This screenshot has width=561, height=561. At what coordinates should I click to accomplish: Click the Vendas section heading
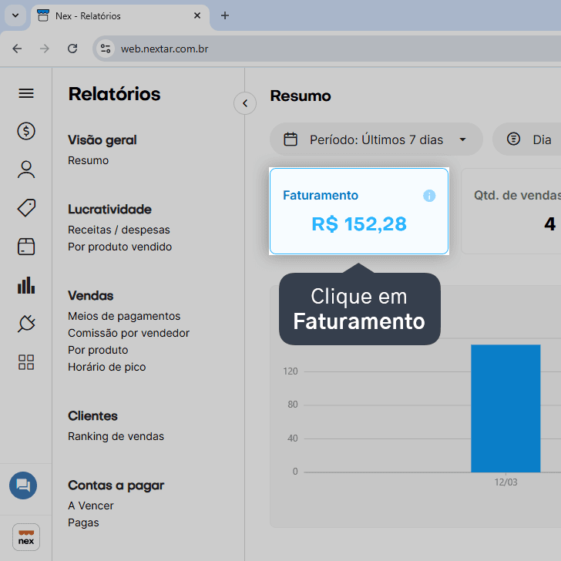coord(90,296)
